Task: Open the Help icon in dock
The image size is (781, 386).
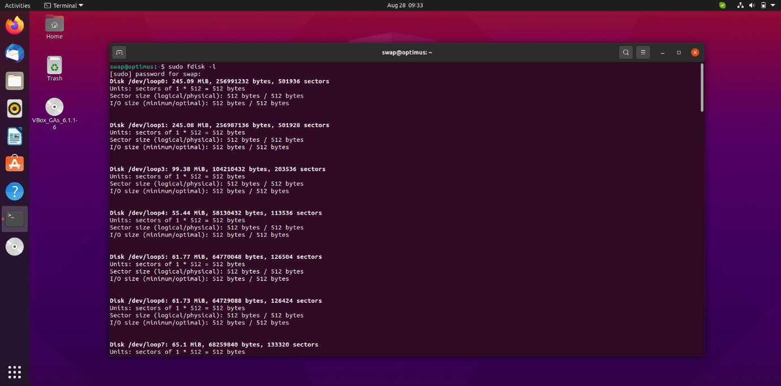Action: pos(15,192)
